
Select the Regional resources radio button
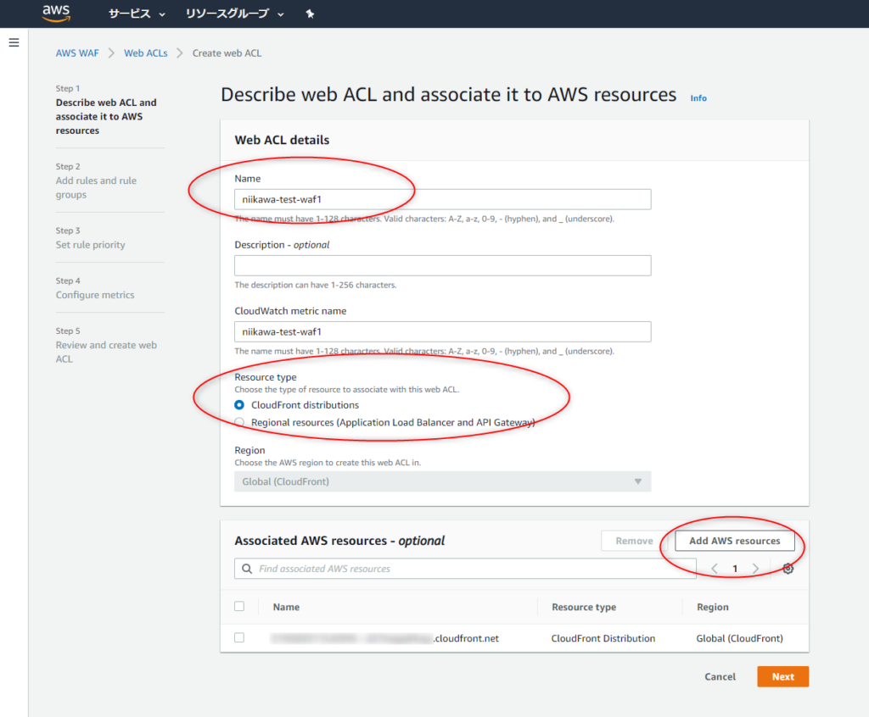click(239, 421)
